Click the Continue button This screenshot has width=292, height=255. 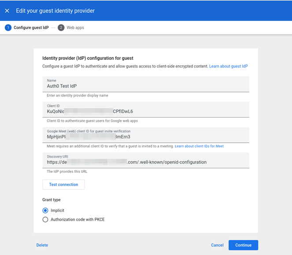click(243, 245)
